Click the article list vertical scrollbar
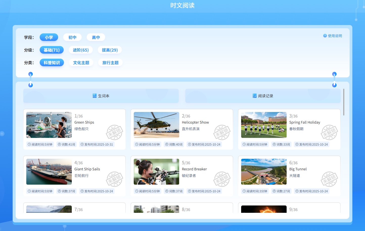The image size is (365, 231). (x=344, y=102)
